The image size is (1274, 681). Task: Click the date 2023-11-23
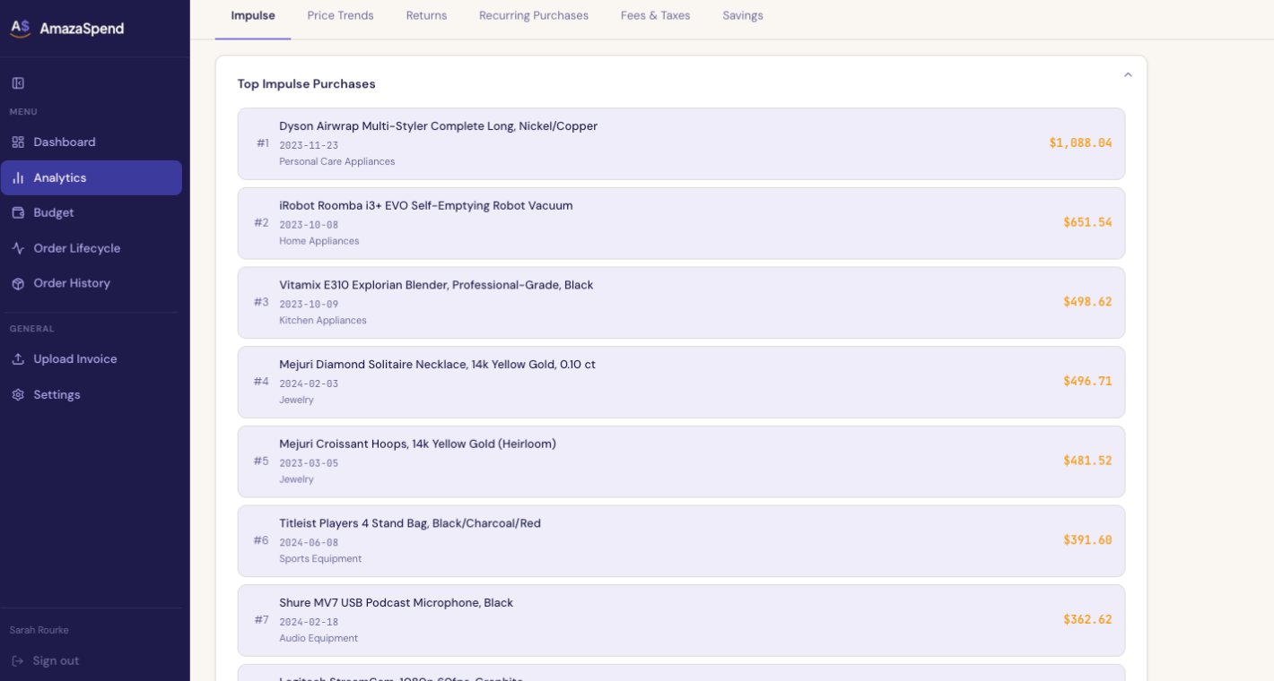click(x=309, y=145)
